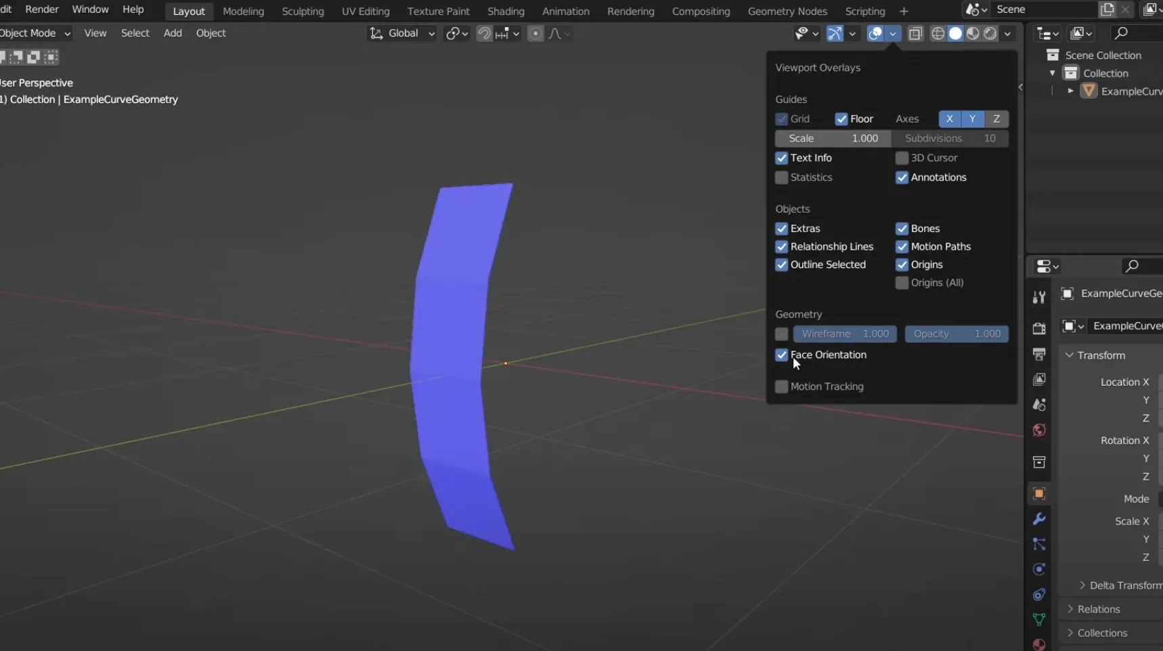This screenshot has width=1163, height=651.
Task: Click the outliner search field
Action: [1136, 32]
